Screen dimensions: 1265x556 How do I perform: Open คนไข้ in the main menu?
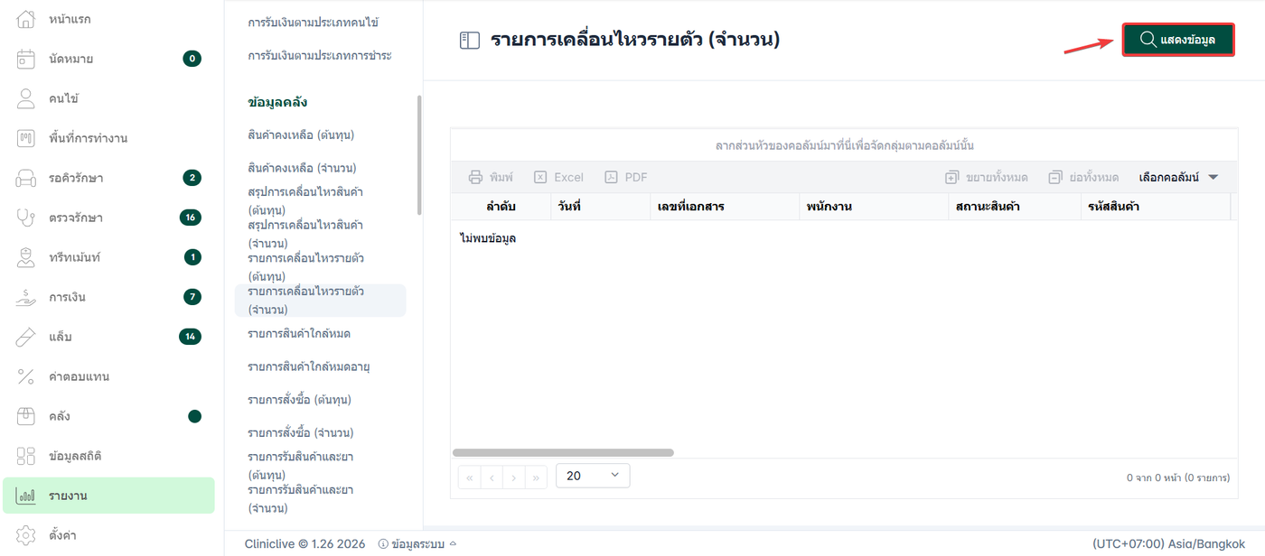[x=108, y=98]
